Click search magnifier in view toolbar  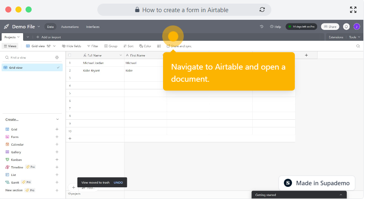pos(358,46)
